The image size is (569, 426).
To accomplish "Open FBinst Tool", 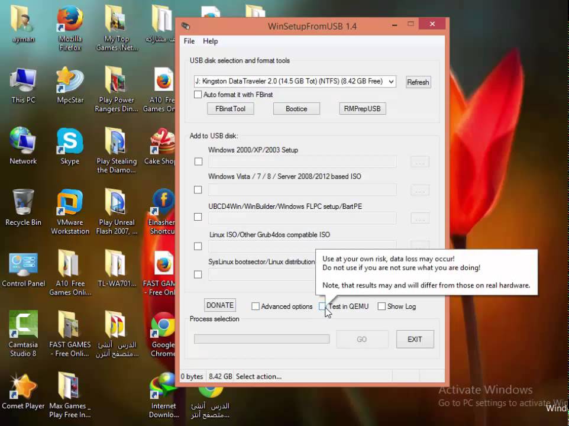I will pyautogui.click(x=231, y=109).
